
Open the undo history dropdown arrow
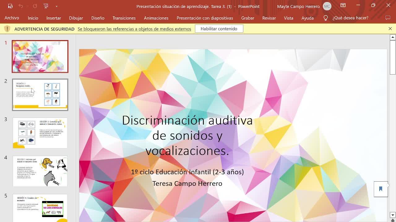click(27, 6)
